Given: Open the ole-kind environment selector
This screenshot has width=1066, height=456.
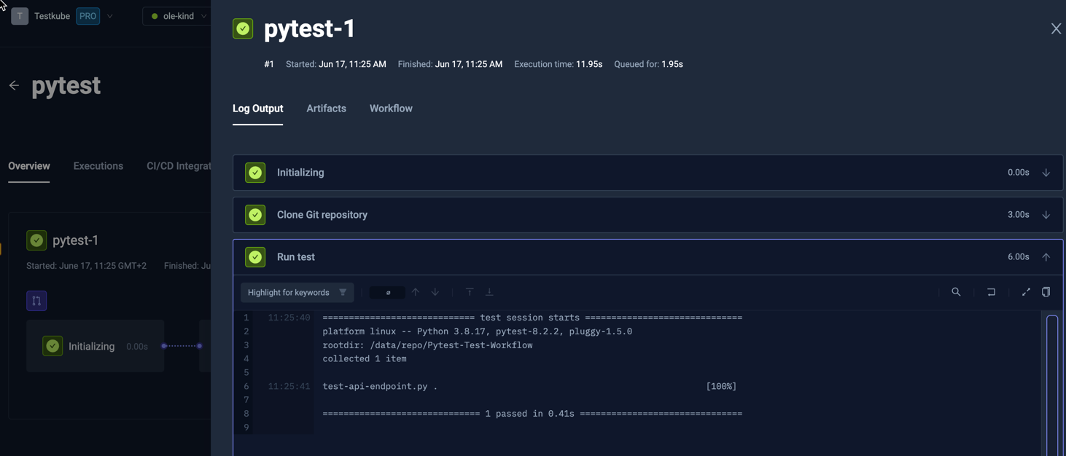Looking at the screenshot, I should click(x=177, y=15).
